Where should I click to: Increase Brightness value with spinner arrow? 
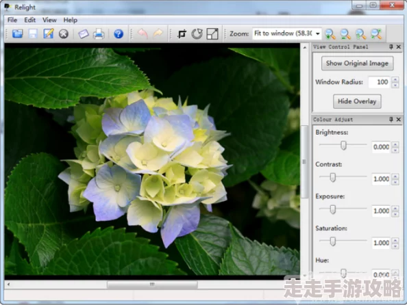395,144
